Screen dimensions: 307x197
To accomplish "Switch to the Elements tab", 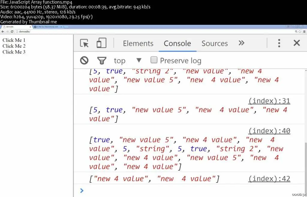I will (x=138, y=43).
